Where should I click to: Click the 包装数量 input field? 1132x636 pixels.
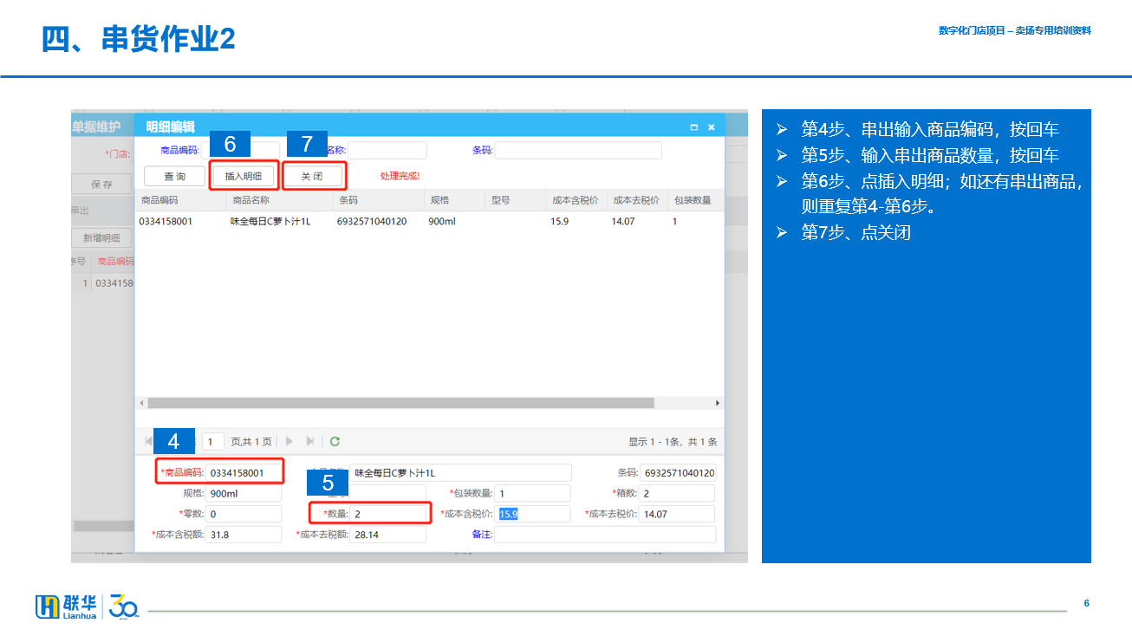click(533, 493)
